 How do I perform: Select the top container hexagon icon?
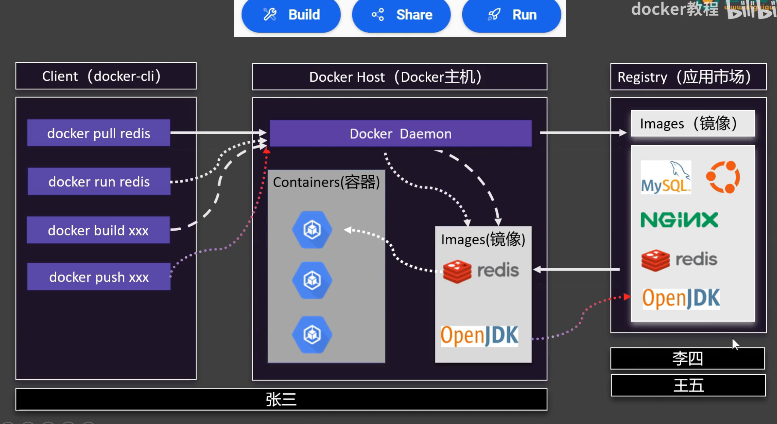click(312, 230)
